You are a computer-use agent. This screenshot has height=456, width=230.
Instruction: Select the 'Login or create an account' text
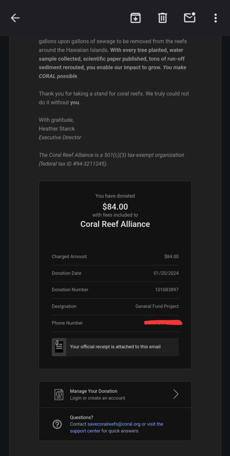tap(98, 398)
